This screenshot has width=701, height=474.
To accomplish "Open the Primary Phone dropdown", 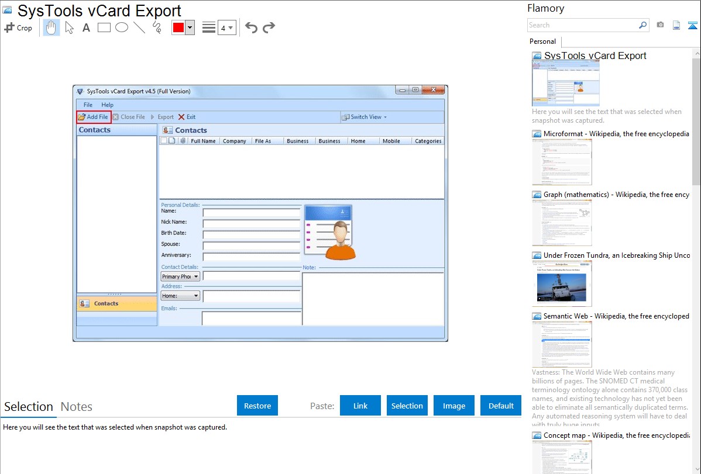I will click(x=180, y=276).
